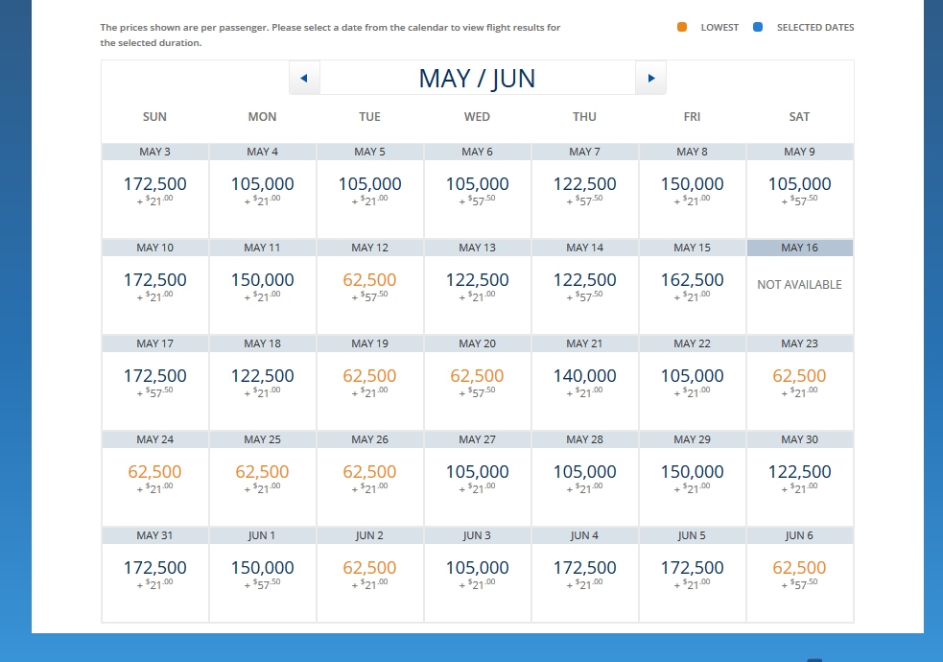The image size is (943, 662).
Task: Go to previous month using left arrow
Action: tap(304, 78)
